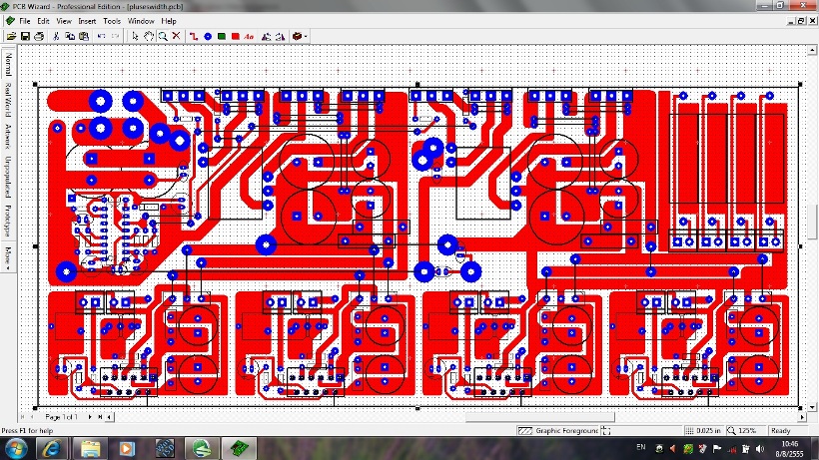Click the Save icon in toolbar

tap(25, 36)
